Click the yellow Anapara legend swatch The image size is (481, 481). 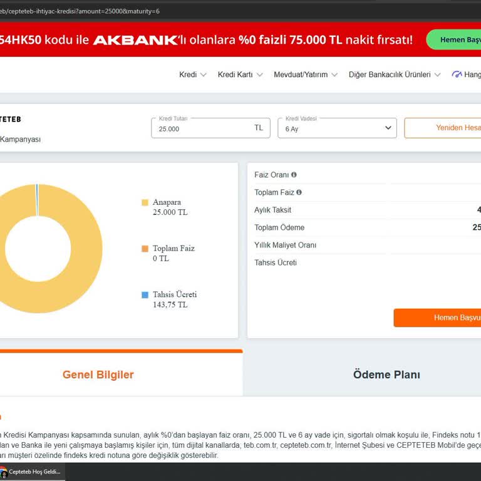point(145,202)
